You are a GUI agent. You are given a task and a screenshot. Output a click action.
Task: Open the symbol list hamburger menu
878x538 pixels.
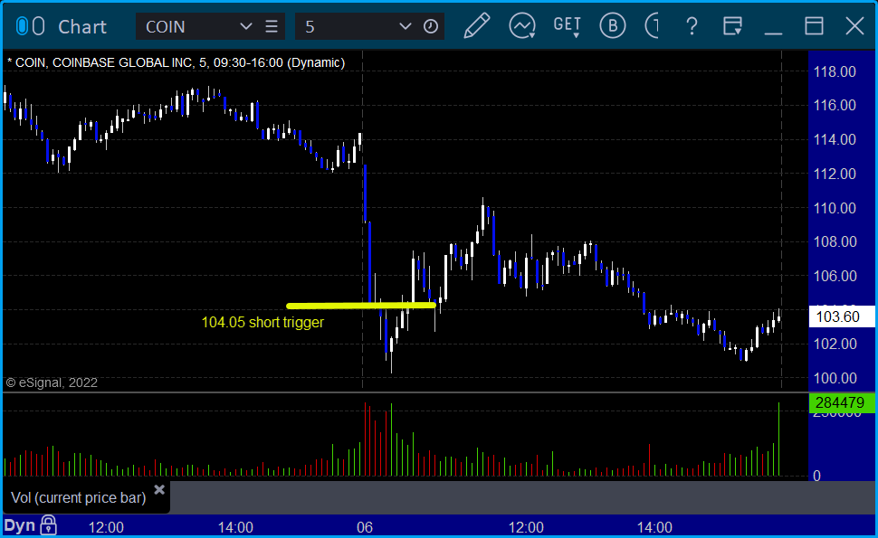tap(272, 27)
